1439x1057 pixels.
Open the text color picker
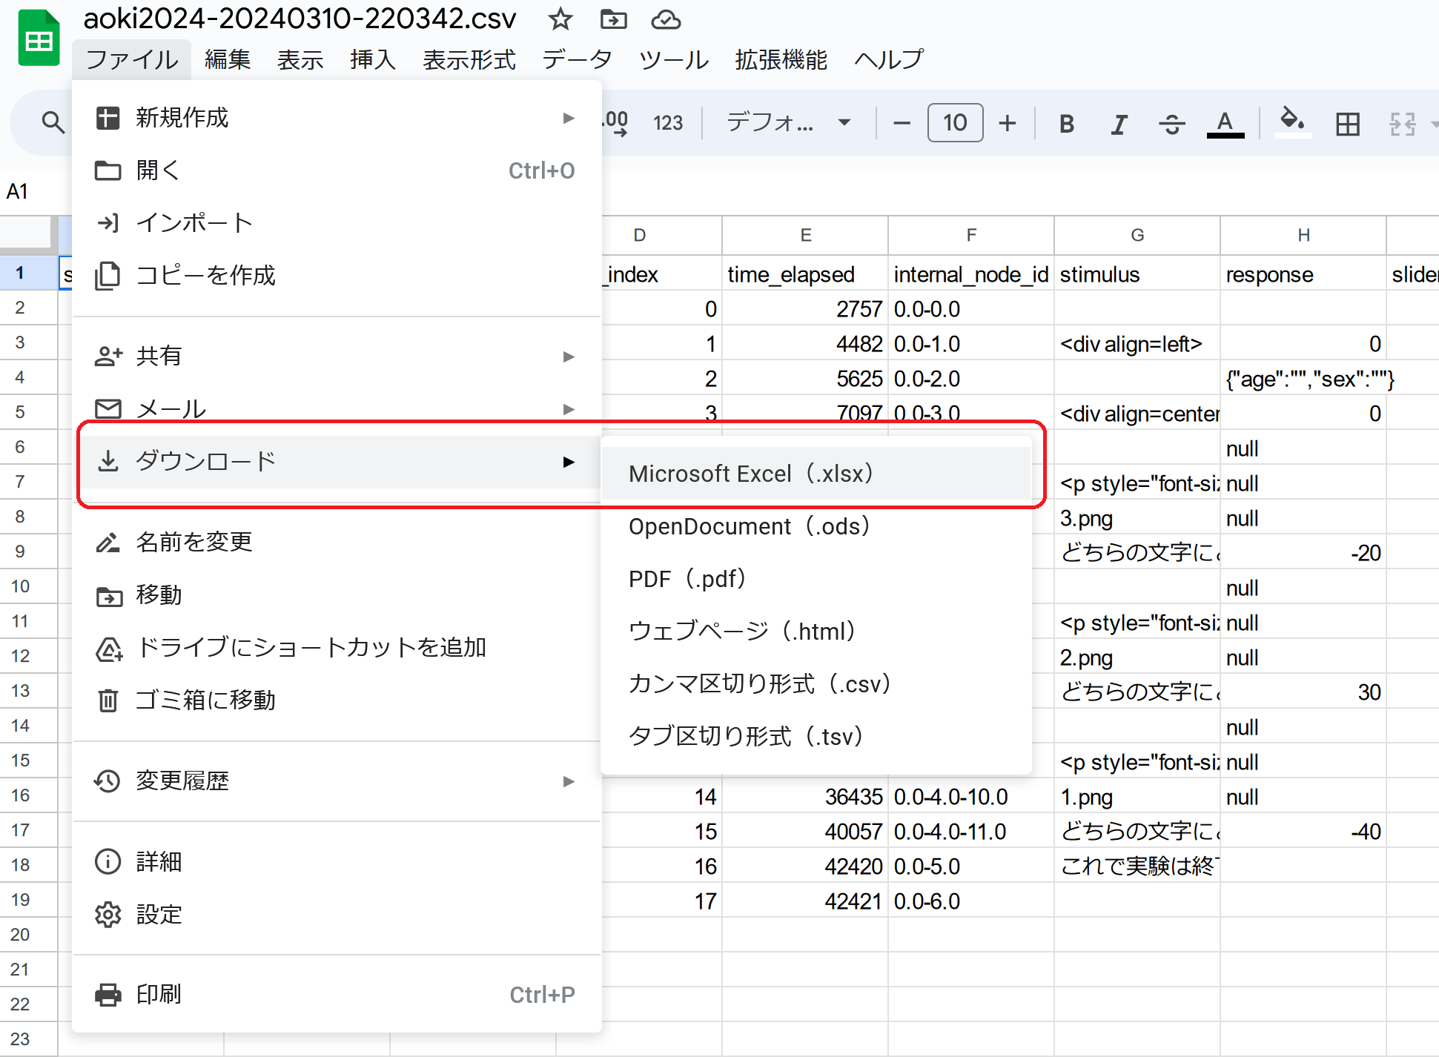pos(1225,123)
